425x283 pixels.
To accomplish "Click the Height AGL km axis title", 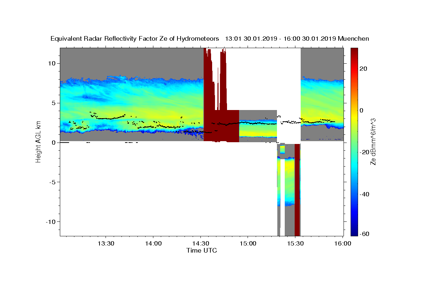I will tap(38, 142).
